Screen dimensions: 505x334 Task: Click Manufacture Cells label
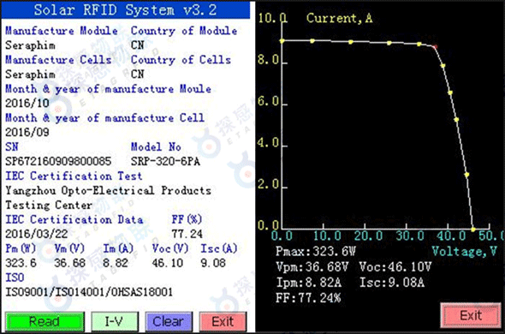(x=58, y=60)
